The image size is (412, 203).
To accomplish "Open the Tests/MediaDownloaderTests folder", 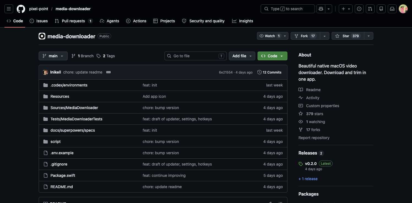I will (76, 119).
